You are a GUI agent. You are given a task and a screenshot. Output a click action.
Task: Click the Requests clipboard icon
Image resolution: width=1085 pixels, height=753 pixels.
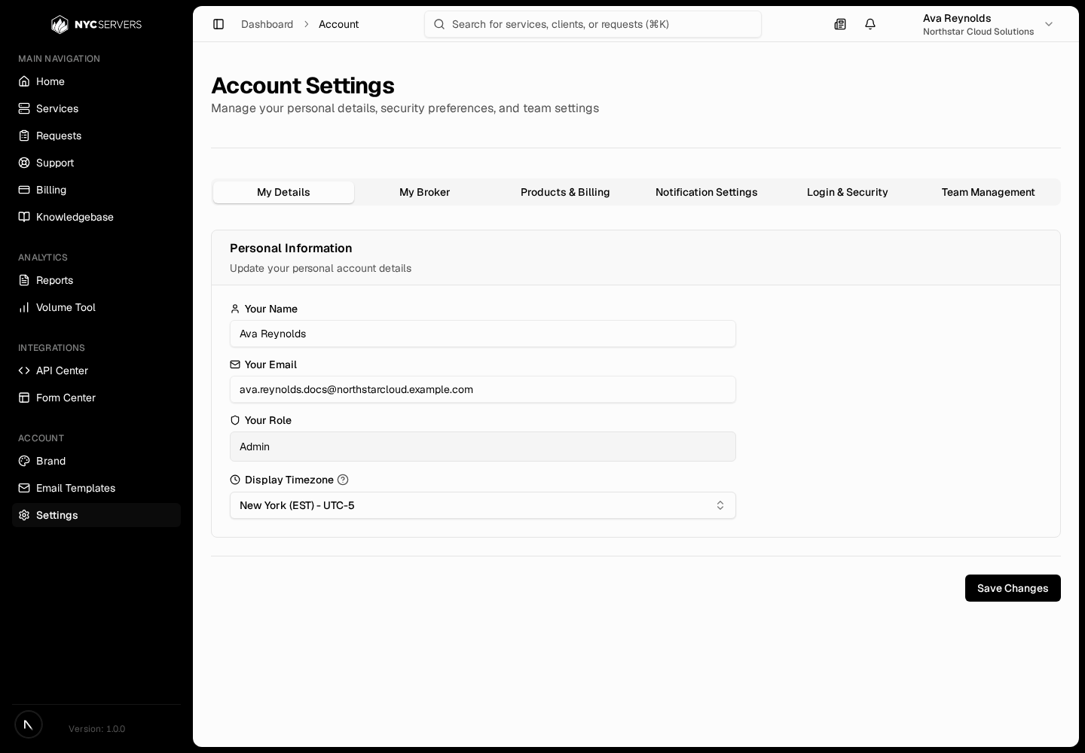[24, 136]
